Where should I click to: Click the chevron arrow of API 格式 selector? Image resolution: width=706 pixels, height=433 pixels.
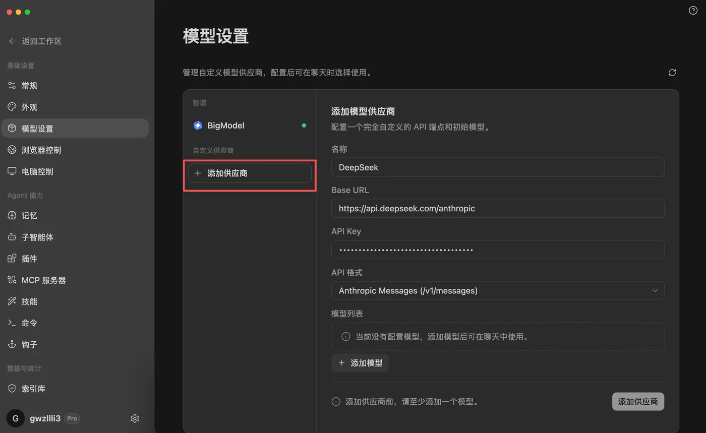655,291
